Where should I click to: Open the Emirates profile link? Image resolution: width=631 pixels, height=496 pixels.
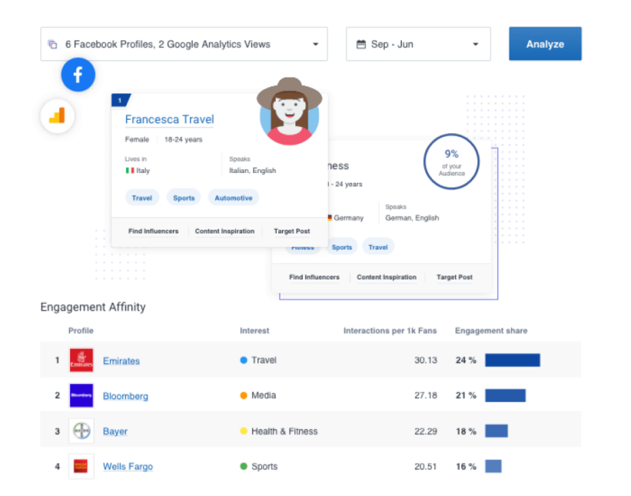point(121,361)
